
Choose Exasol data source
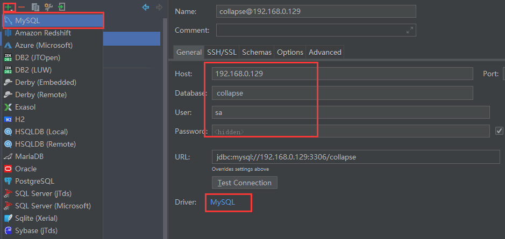click(x=53, y=107)
